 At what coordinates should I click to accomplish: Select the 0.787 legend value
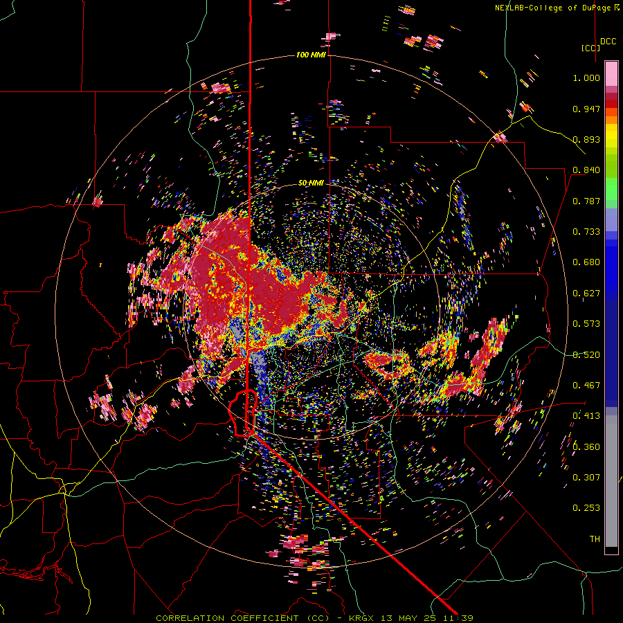586,201
